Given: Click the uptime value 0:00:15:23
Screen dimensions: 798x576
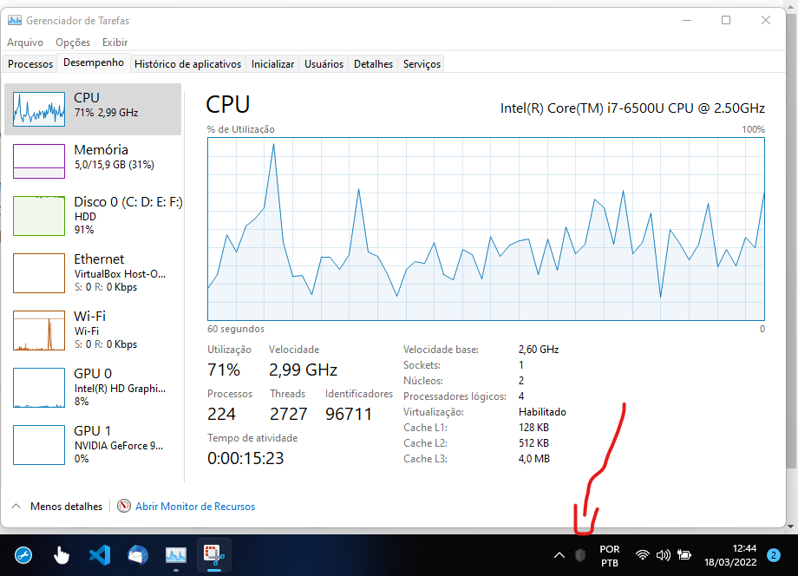Looking at the screenshot, I should [245, 459].
